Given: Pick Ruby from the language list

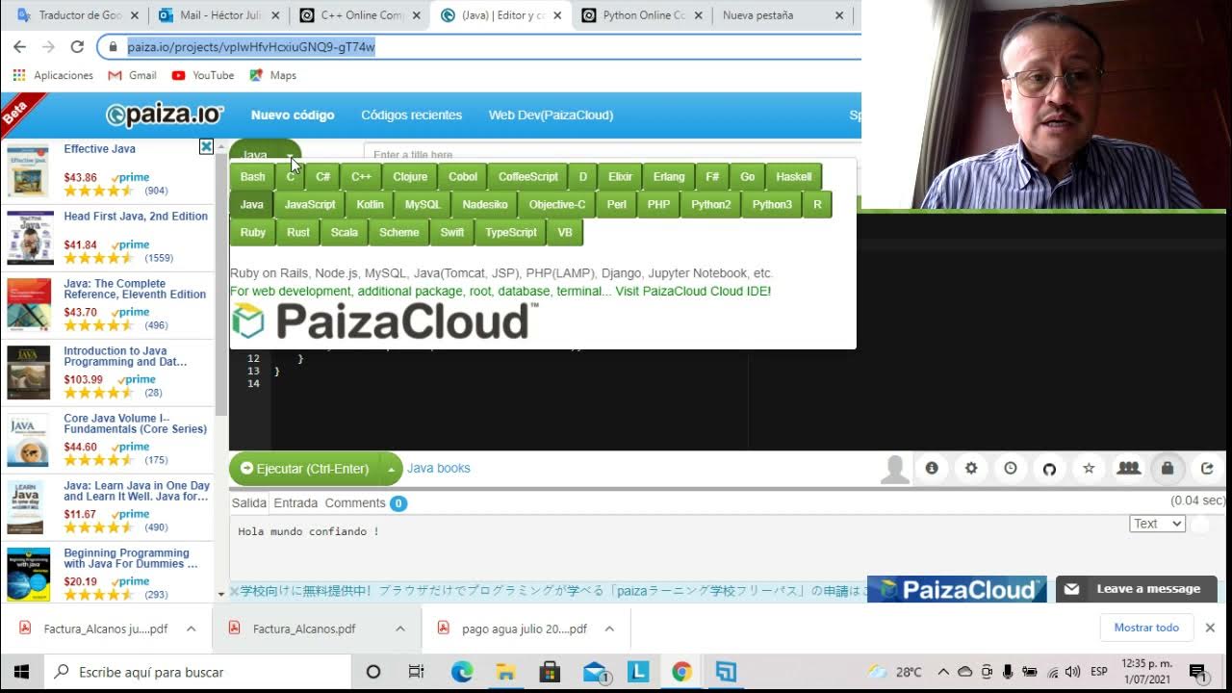Looking at the screenshot, I should (253, 232).
